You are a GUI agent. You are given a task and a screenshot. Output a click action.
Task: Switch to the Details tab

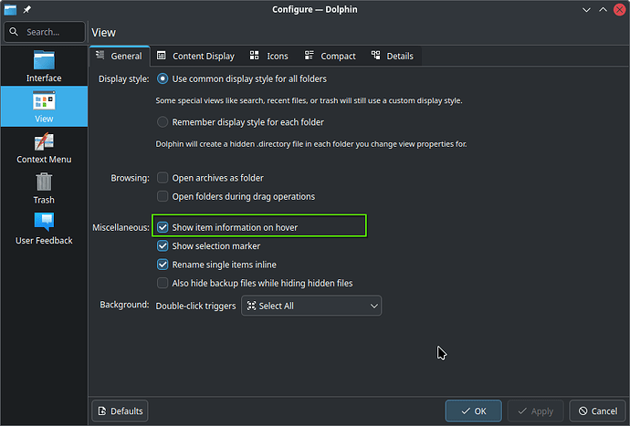tap(392, 56)
